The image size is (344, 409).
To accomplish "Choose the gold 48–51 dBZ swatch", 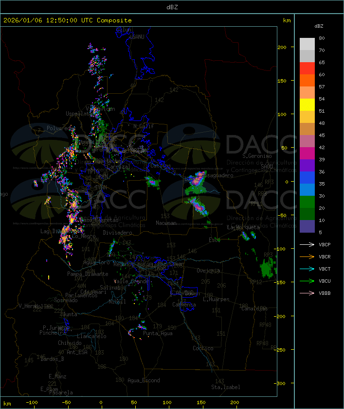I will point(307,117).
